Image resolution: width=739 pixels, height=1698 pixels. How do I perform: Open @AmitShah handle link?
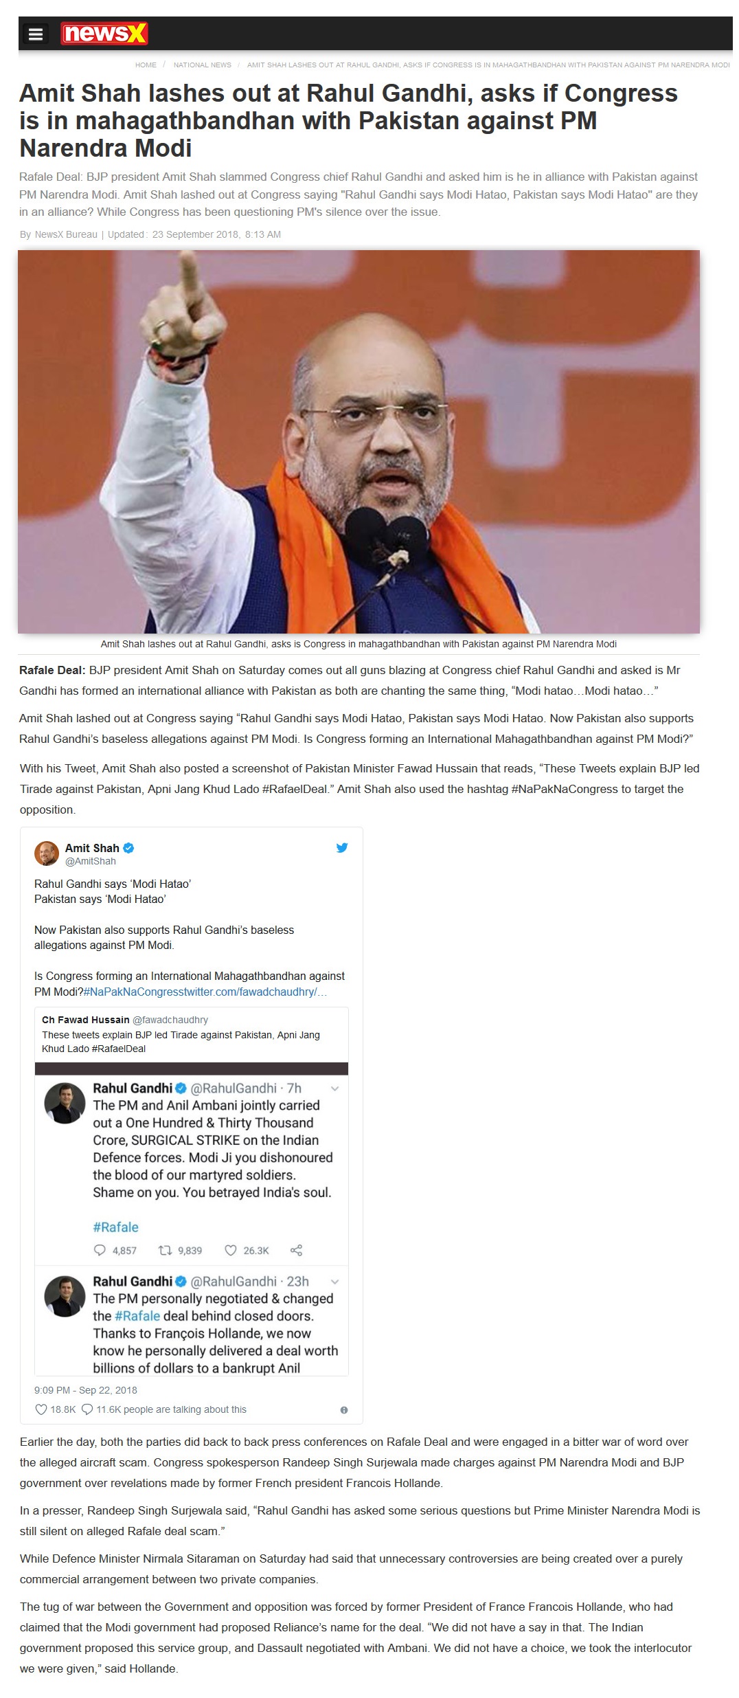(91, 861)
